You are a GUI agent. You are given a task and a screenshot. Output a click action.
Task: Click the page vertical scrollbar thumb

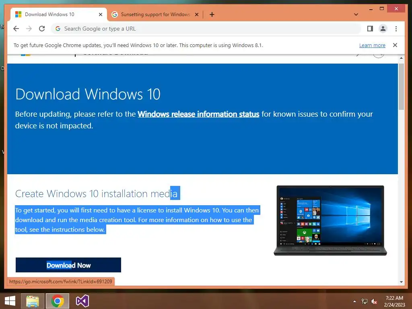click(401, 87)
